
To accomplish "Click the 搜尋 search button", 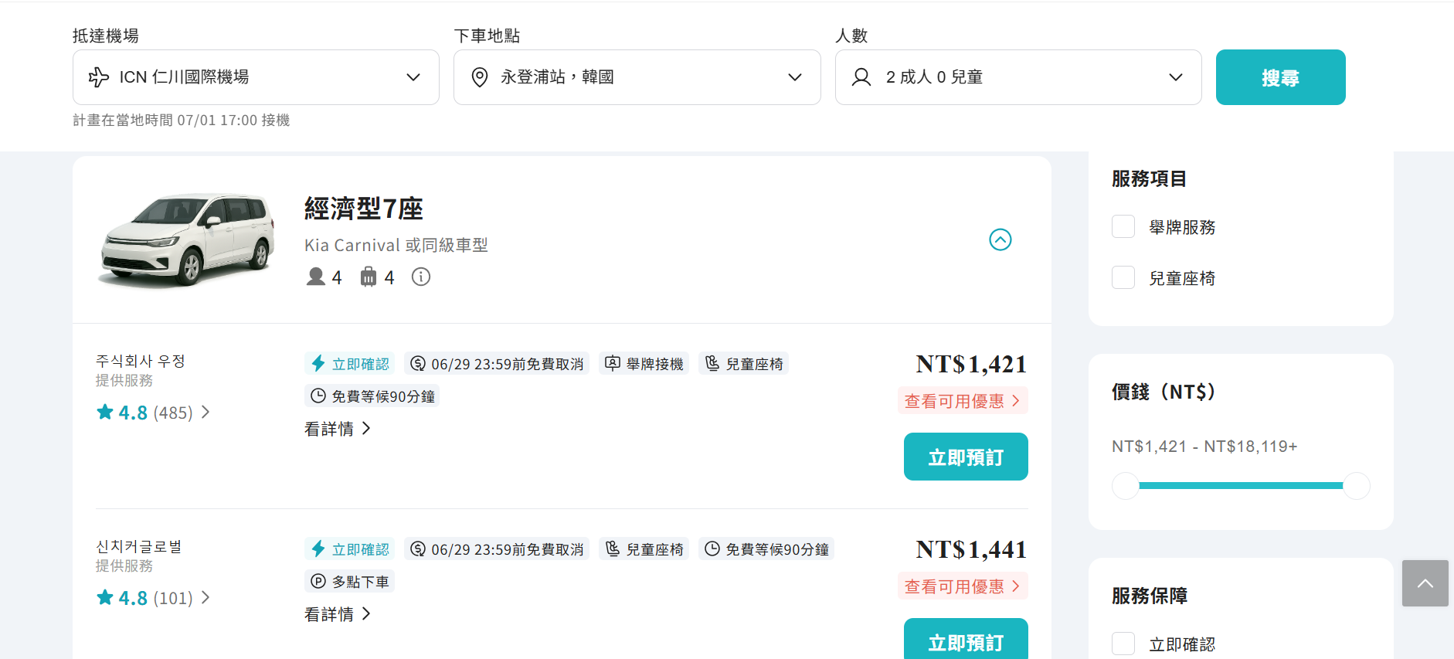I will tap(1280, 77).
